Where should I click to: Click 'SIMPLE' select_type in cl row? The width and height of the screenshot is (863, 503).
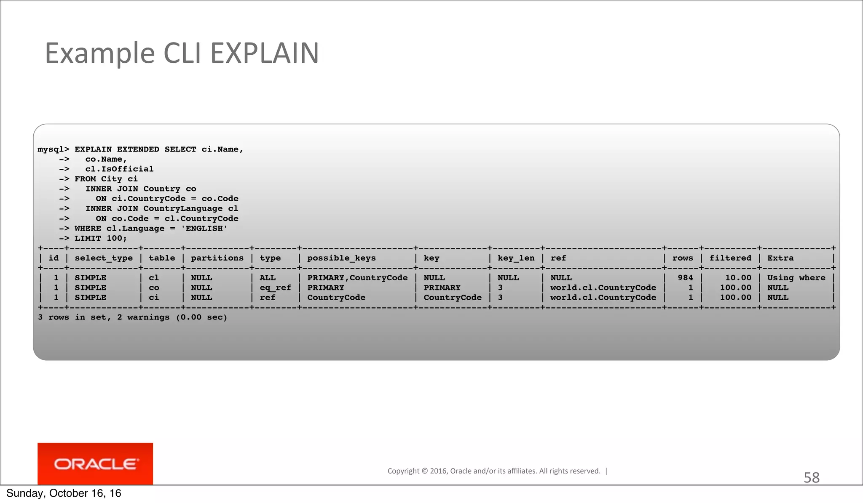coord(90,278)
